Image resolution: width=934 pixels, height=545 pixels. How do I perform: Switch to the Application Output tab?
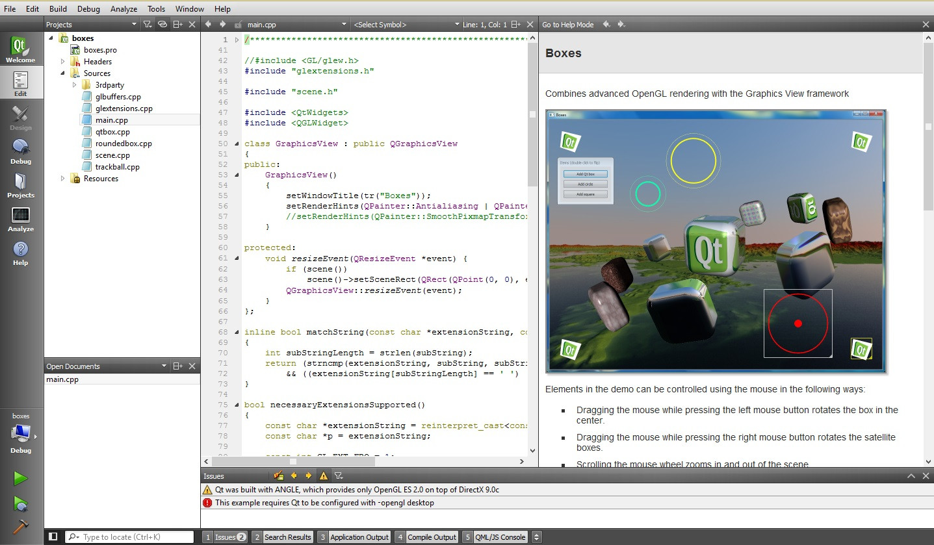click(354, 537)
